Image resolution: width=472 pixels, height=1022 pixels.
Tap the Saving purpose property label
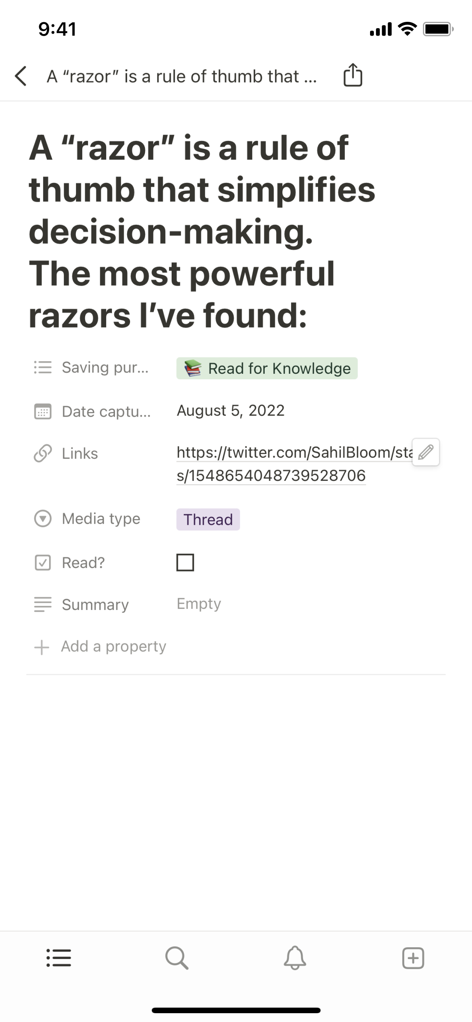coord(105,368)
